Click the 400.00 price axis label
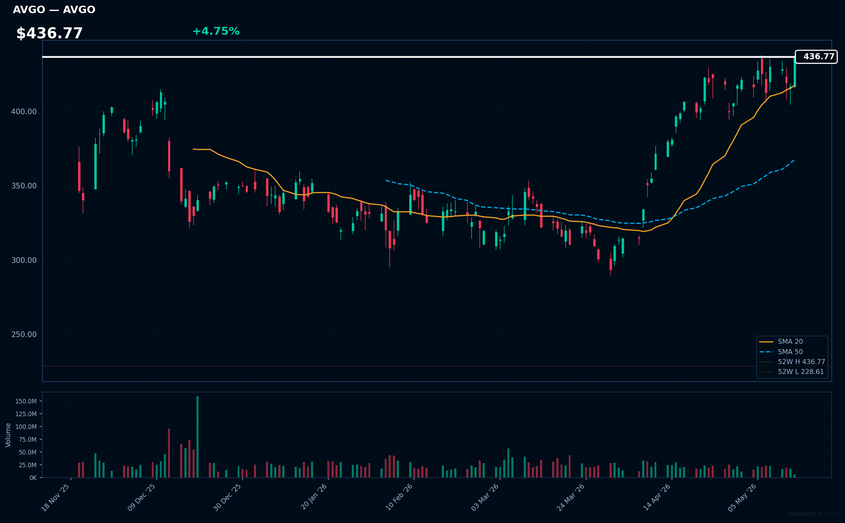This screenshot has width=845, height=523. click(24, 112)
